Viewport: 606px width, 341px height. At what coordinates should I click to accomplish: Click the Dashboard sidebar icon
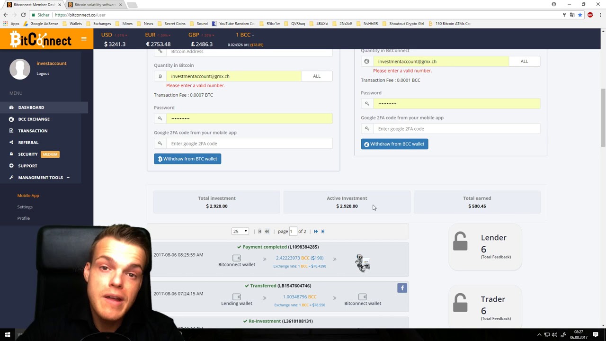coord(11,108)
